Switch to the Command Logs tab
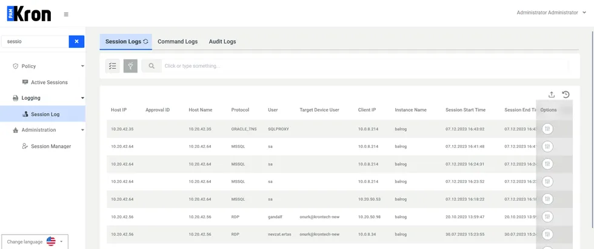594x249 pixels. pos(178,42)
